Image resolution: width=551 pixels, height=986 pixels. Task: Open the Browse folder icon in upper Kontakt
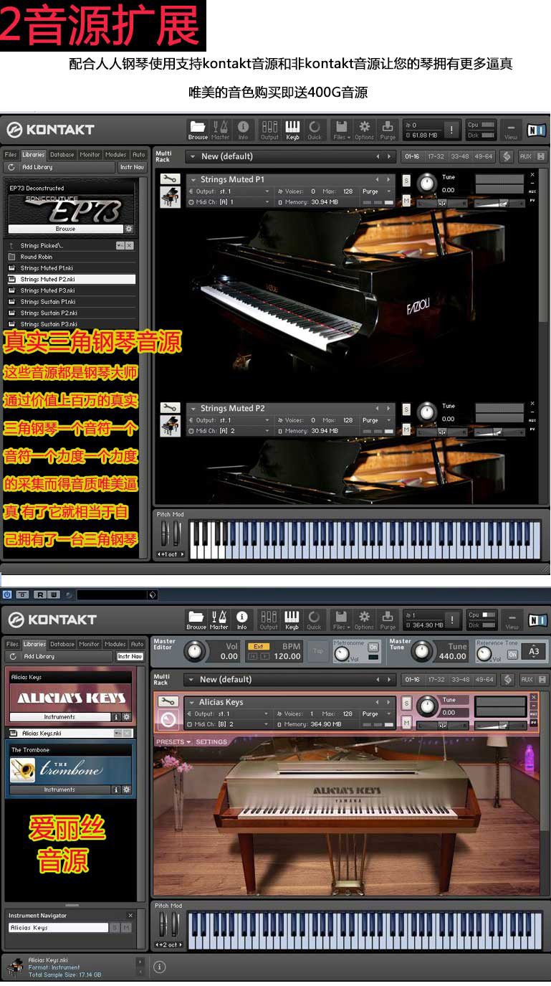[x=198, y=129]
